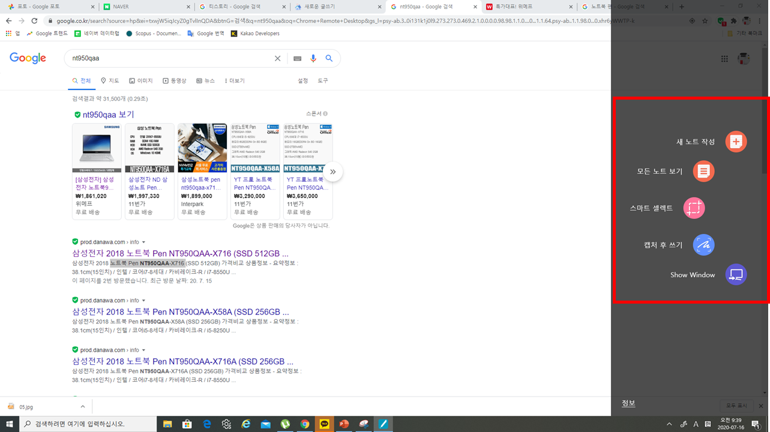Bookmark this page with the star
Viewport: 770px width, 432px height.
tap(706, 20)
